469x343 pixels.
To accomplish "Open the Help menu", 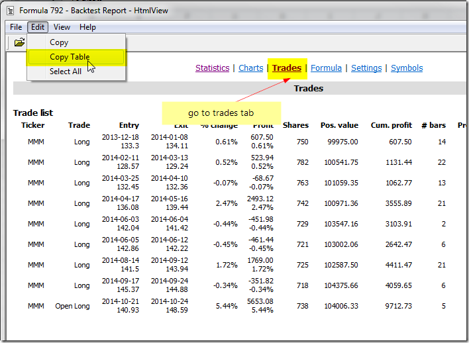I will (87, 27).
